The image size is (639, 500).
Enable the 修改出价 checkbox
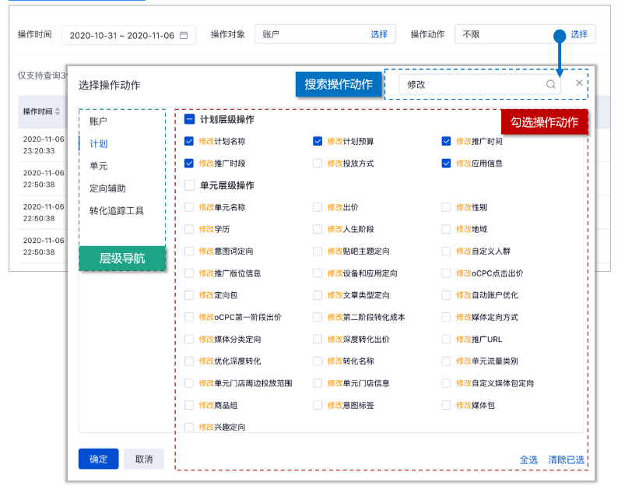[x=315, y=208]
